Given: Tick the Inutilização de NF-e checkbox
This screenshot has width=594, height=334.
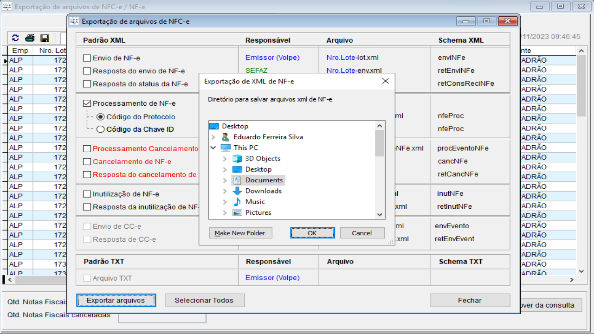Looking at the screenshot, I should click(x=87, y=194).
